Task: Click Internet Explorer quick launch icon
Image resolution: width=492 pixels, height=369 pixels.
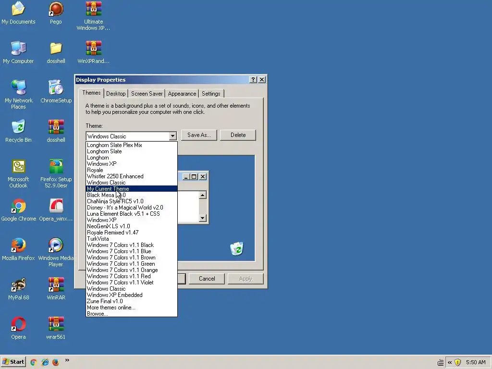Action: pos(45,362)
